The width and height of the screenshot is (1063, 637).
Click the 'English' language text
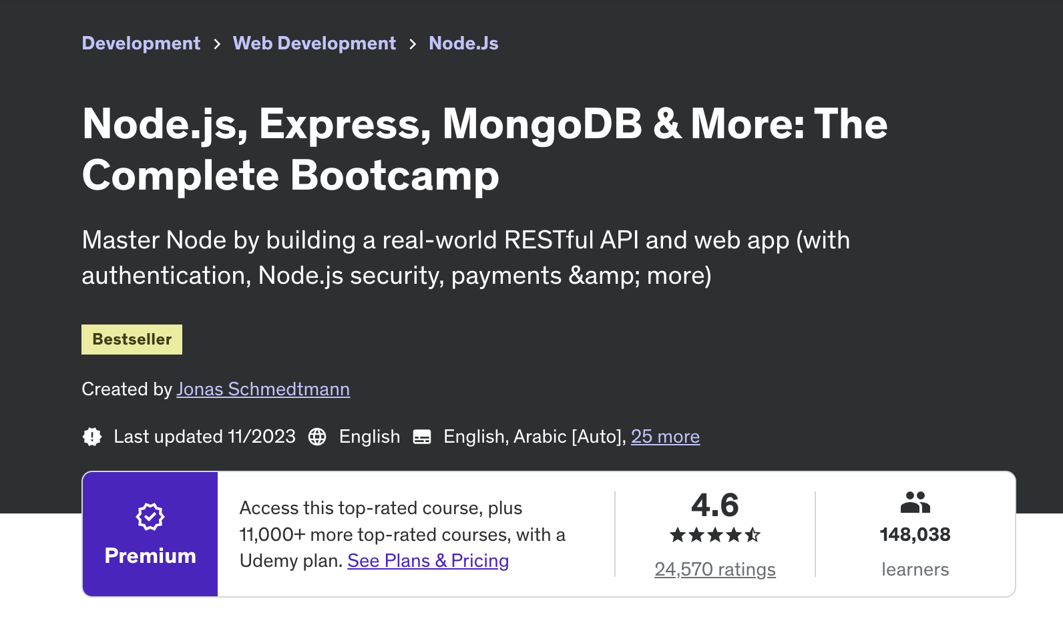click(x=369, y=437)
